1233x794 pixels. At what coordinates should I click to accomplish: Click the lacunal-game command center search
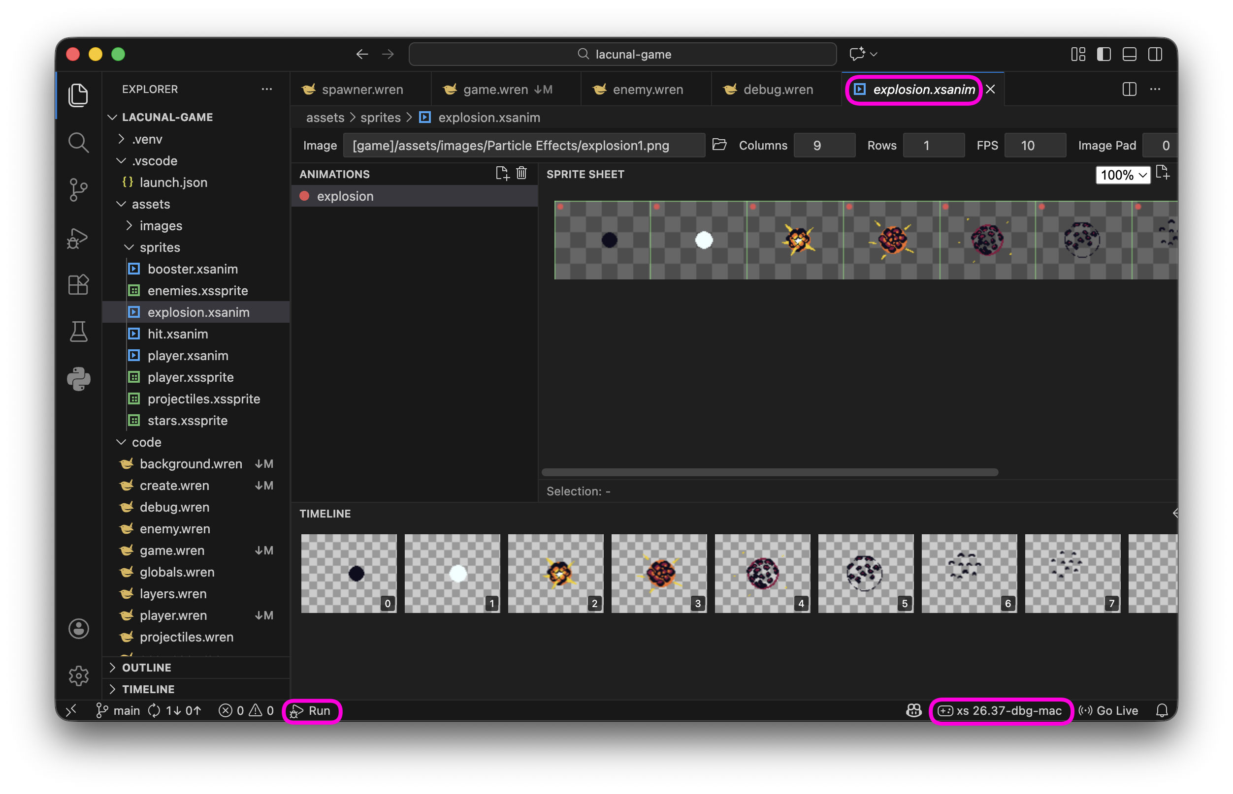pos(622,54)
